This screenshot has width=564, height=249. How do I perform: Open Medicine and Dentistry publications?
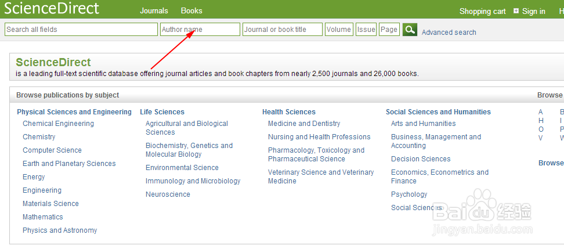click(x=304, y=124)
